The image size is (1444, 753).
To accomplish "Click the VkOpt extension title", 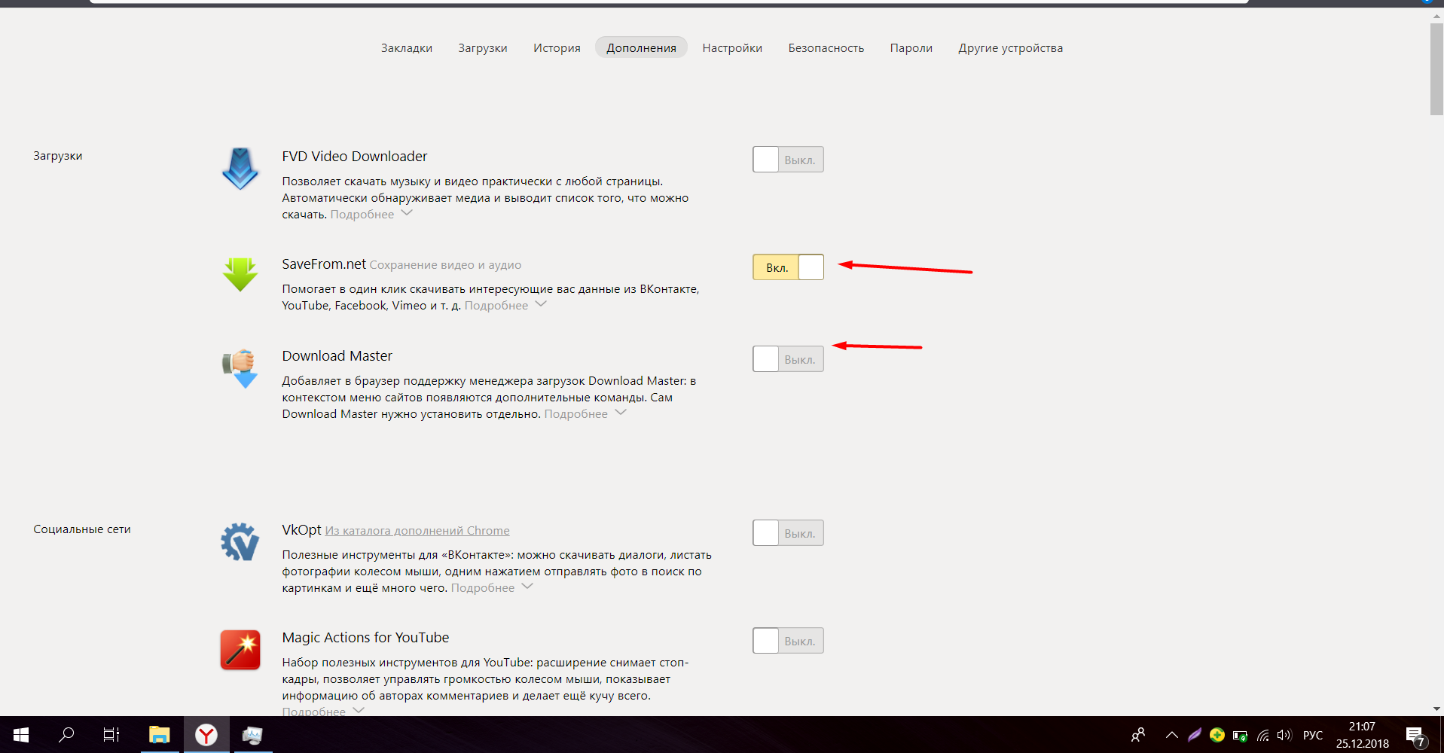I will 301,529.
